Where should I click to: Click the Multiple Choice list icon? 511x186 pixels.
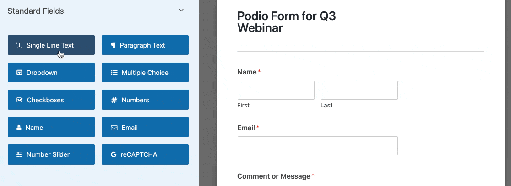coord(114,73)
